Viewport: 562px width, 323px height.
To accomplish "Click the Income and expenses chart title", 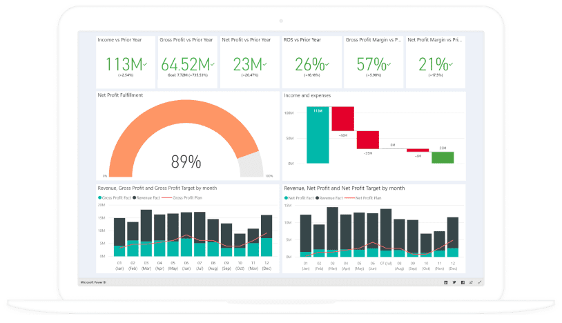I will point(307,95).
